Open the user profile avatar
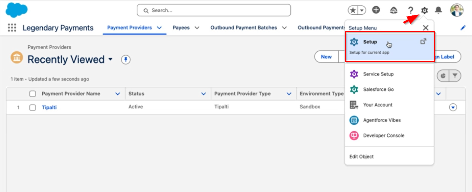Screen dimensions: 472x192 457,10
